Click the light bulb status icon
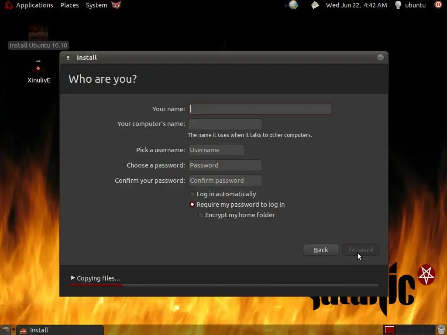This screenshot has height=335, width=447. click(398, 5)
